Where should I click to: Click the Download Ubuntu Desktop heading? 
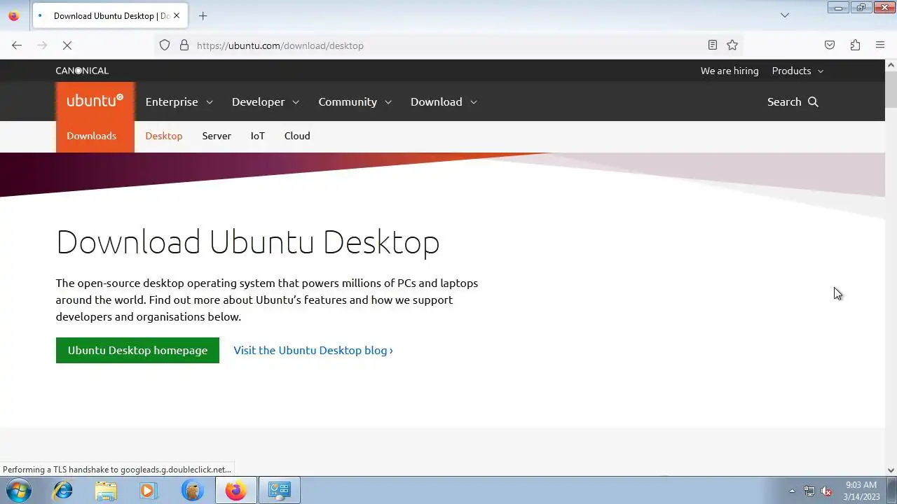coord(248,242)
